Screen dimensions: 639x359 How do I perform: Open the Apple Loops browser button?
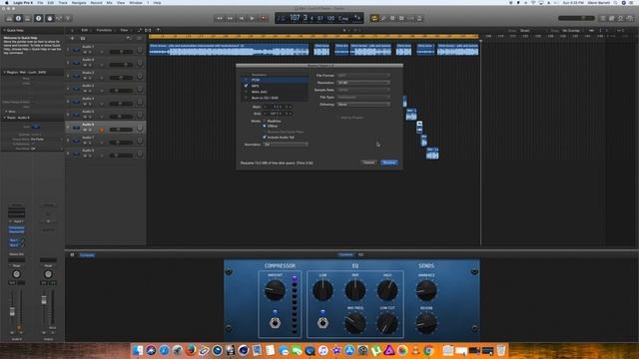(x=621, y=18)
